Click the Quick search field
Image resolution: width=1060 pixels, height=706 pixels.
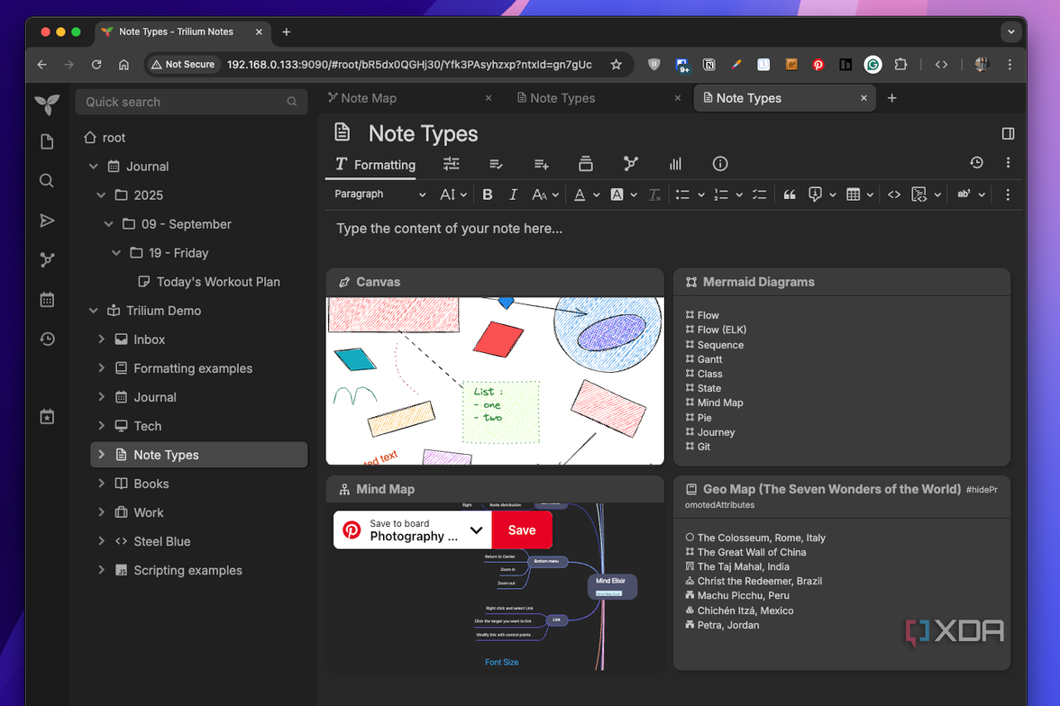click(191, 102)
